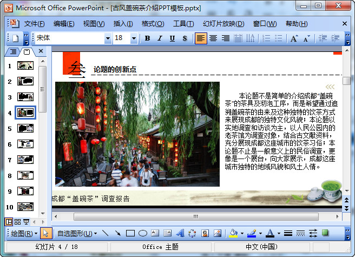This screenshot has width=355, height=257.
Task: Open the 帮助(H) menu
Action: (297, 24)
